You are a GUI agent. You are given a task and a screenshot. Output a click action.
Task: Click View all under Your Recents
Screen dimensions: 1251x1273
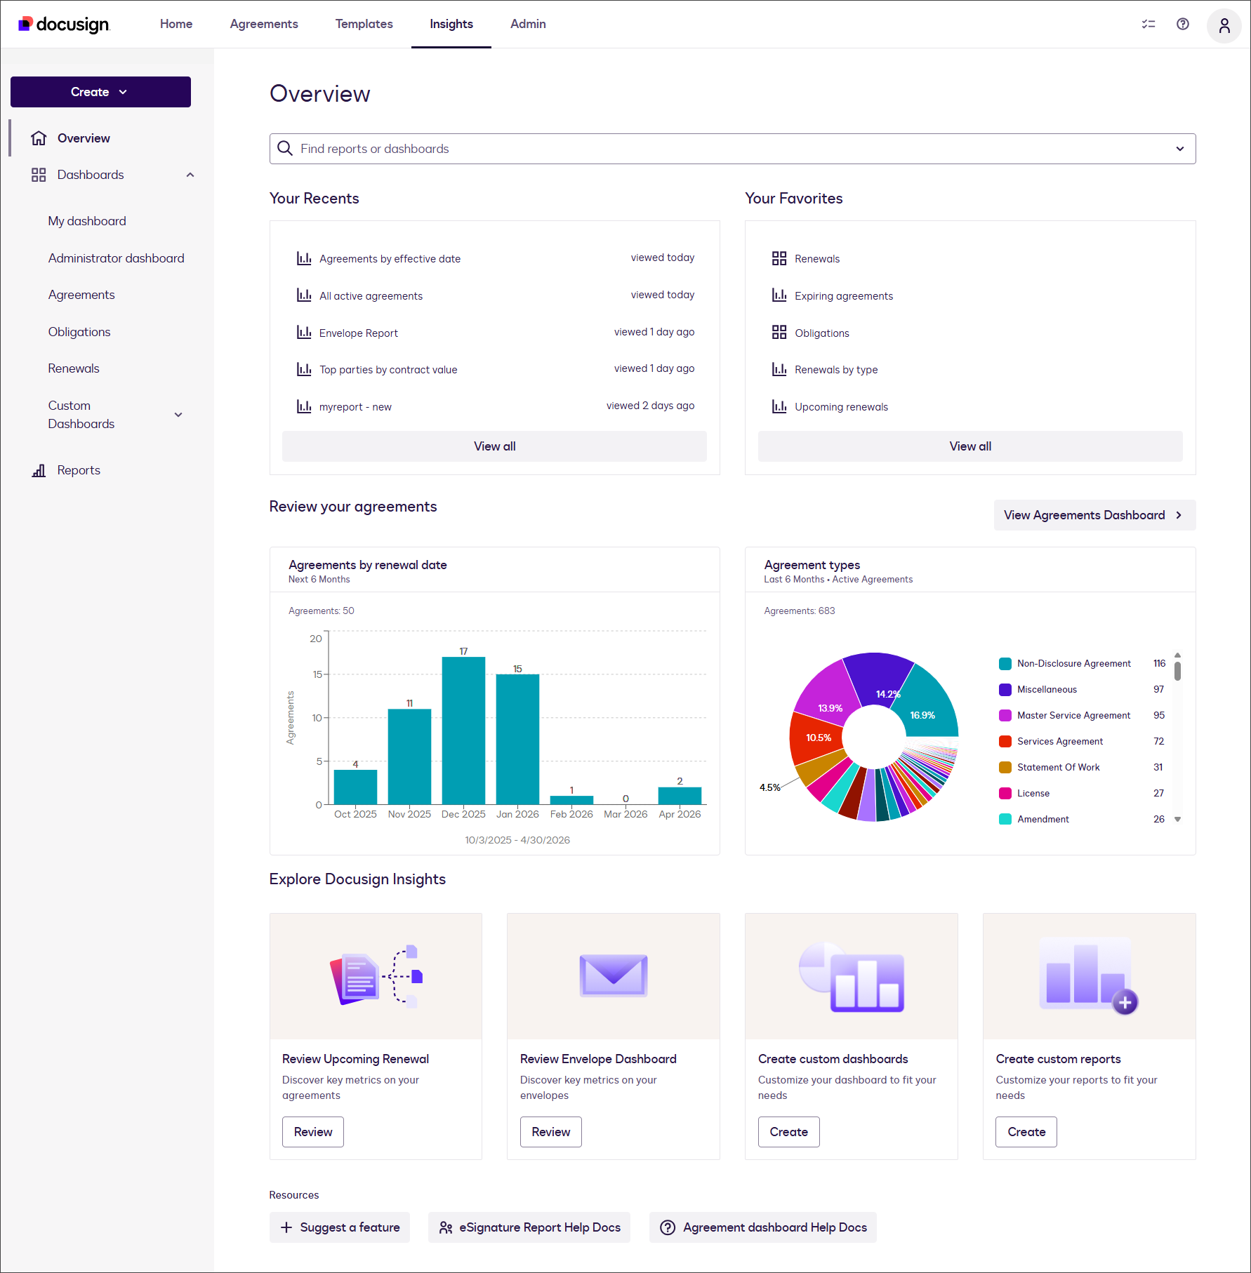[x=494, y=446]
